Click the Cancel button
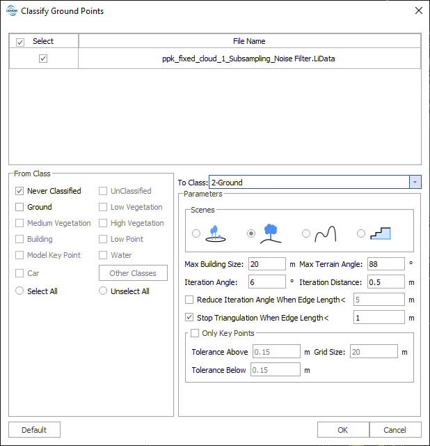The height and width of the screenshot is (446, 430). [x=395, y=430]
